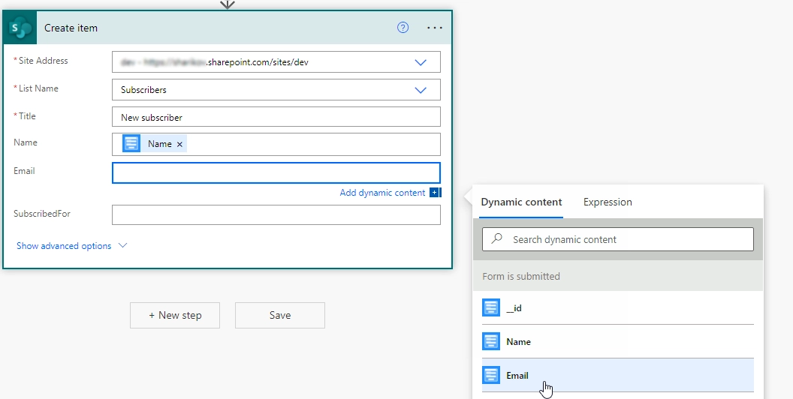
Task: Click the magnifier icon in search box
Action: point(497,238)
